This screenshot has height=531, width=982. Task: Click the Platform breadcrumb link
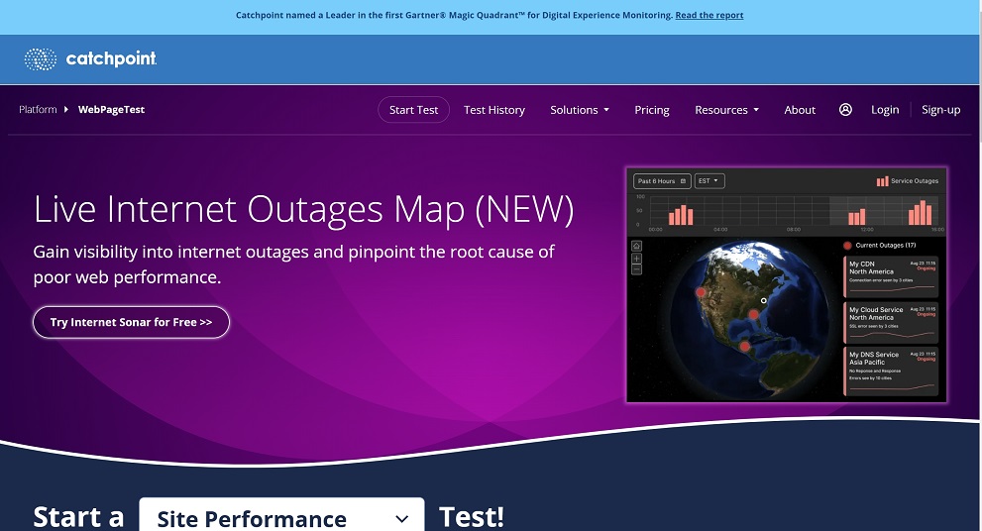click(38, 110)
